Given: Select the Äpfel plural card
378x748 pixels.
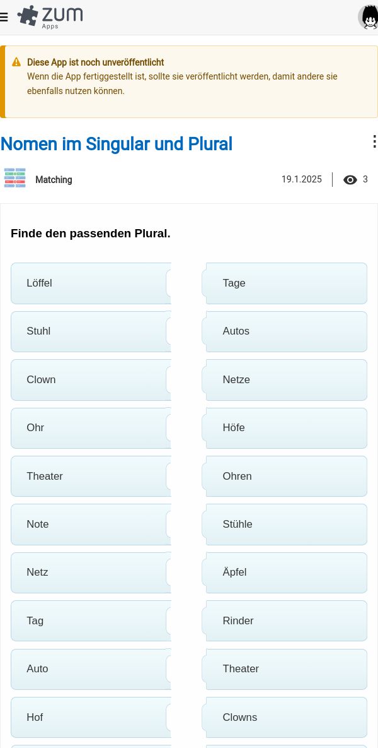Looking at the screenshot, I should tap(284, 573).
